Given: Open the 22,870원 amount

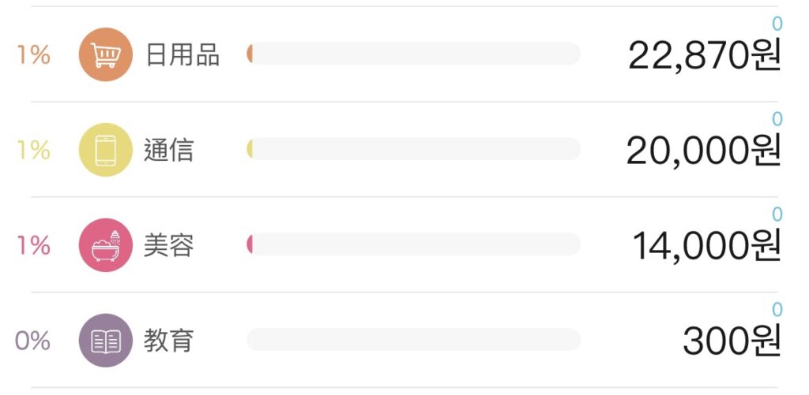Looking at the screenshot, I should 704,55.
